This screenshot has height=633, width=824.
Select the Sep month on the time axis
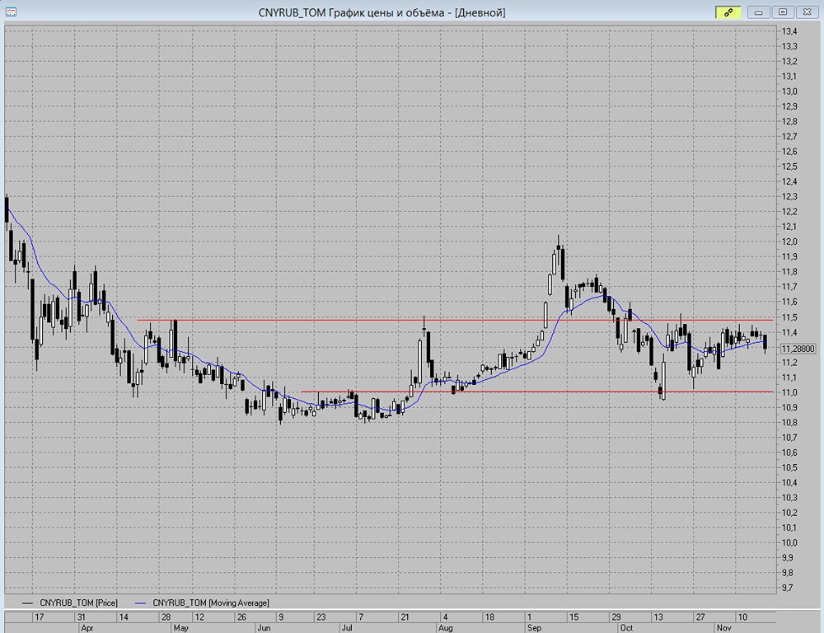pyautogui.click(x=535, y=627)
